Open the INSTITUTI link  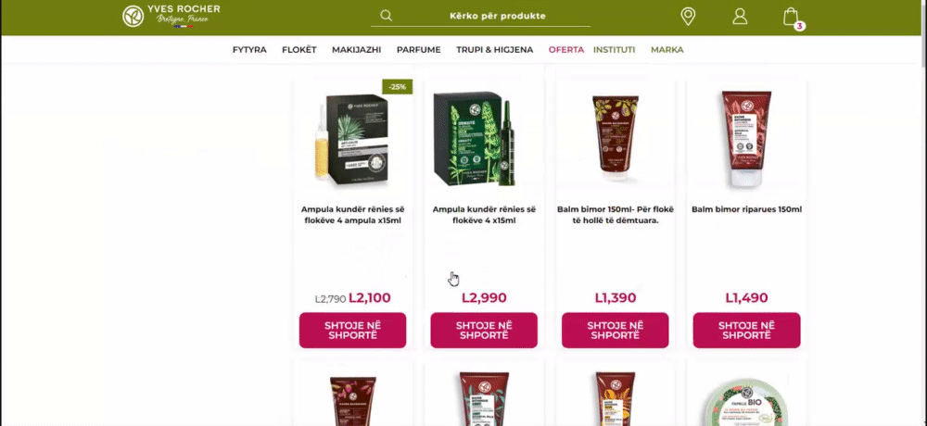[615, 50]
